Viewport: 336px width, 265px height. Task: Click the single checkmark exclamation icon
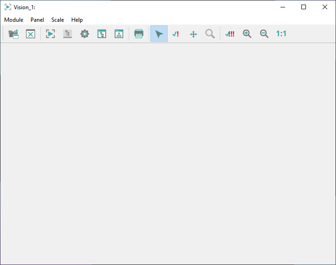coord(176,34)
